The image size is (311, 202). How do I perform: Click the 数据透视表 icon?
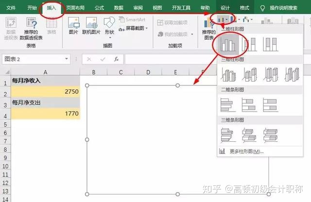[11, 28]
